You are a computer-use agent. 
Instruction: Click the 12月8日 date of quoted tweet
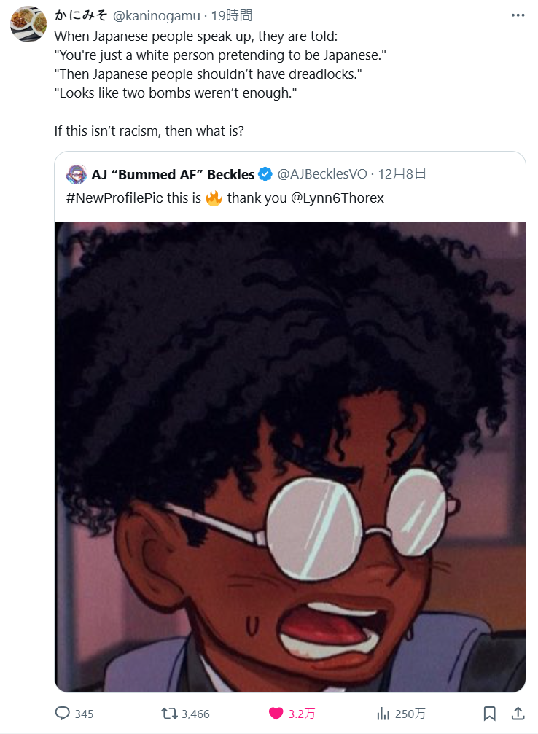pos(402,174)
